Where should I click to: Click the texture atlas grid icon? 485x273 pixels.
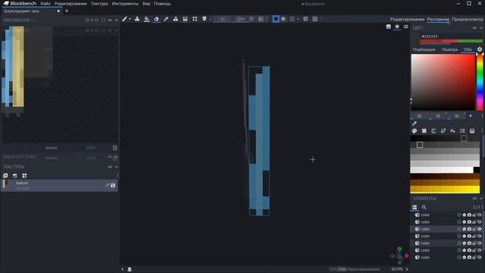[24, 176]
